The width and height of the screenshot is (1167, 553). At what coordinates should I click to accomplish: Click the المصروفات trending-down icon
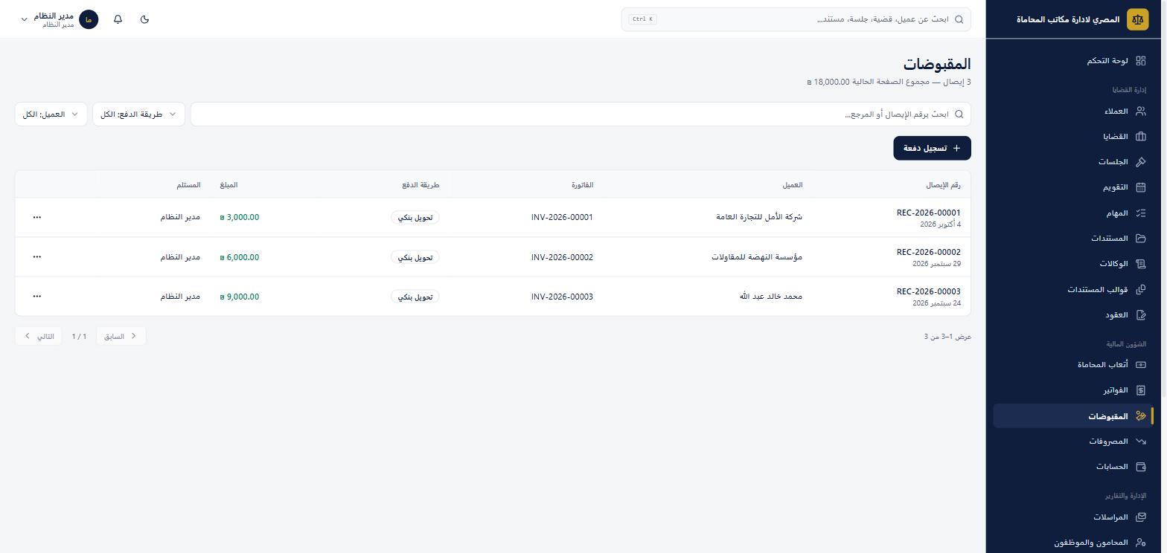coord(1141,442)
